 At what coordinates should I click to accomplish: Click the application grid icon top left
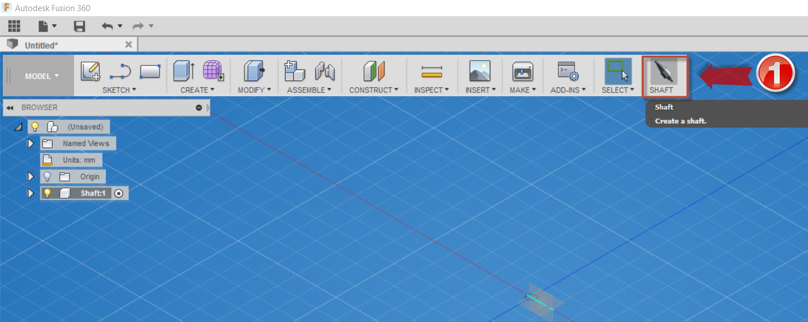14,26
